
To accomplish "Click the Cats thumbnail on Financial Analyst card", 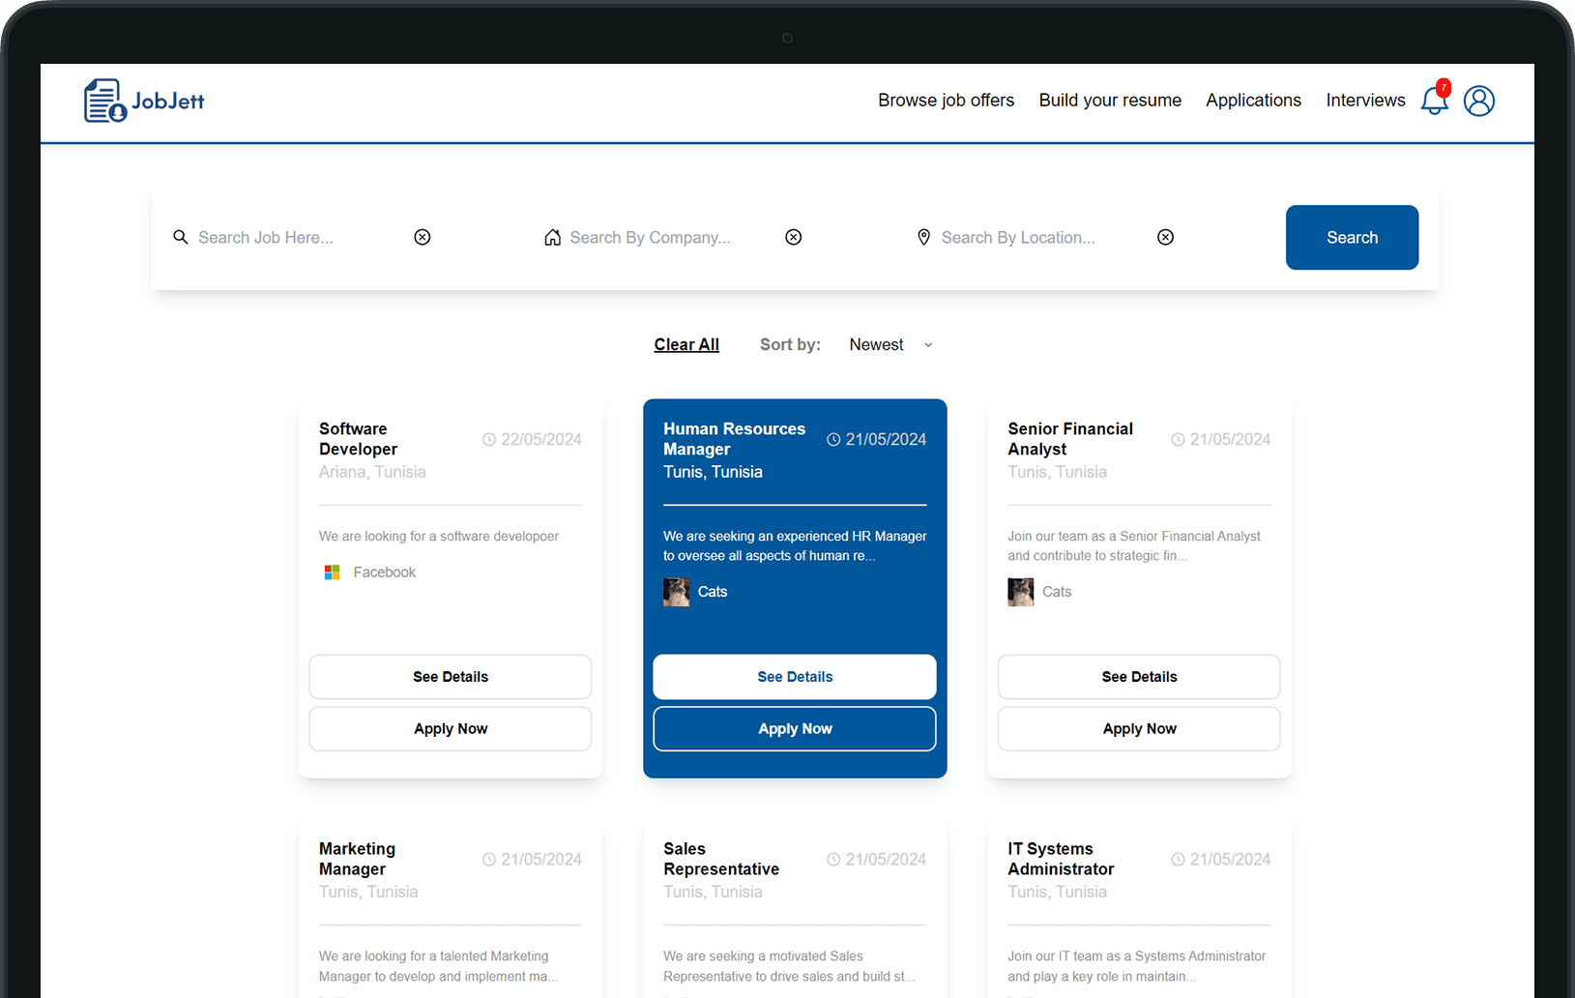I will [1020, 592].
